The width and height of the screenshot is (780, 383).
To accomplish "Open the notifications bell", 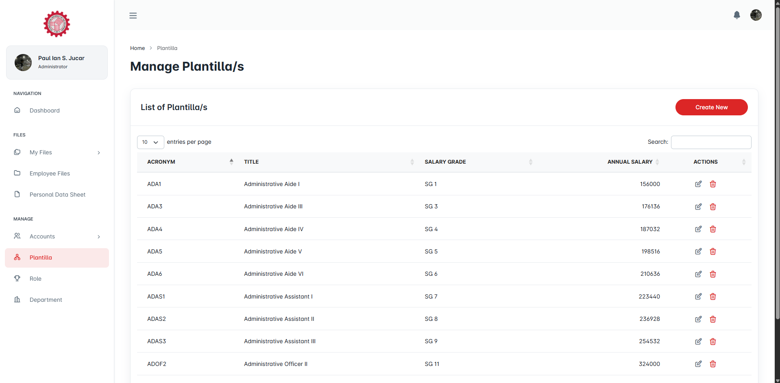I will [736, 15].
